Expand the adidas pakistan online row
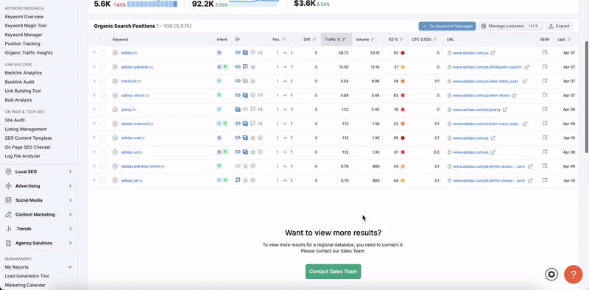 coord(94,166)
